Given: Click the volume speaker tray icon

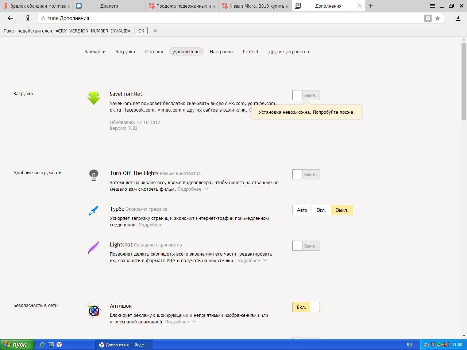Looking at the screenshot, I should 446,345.
